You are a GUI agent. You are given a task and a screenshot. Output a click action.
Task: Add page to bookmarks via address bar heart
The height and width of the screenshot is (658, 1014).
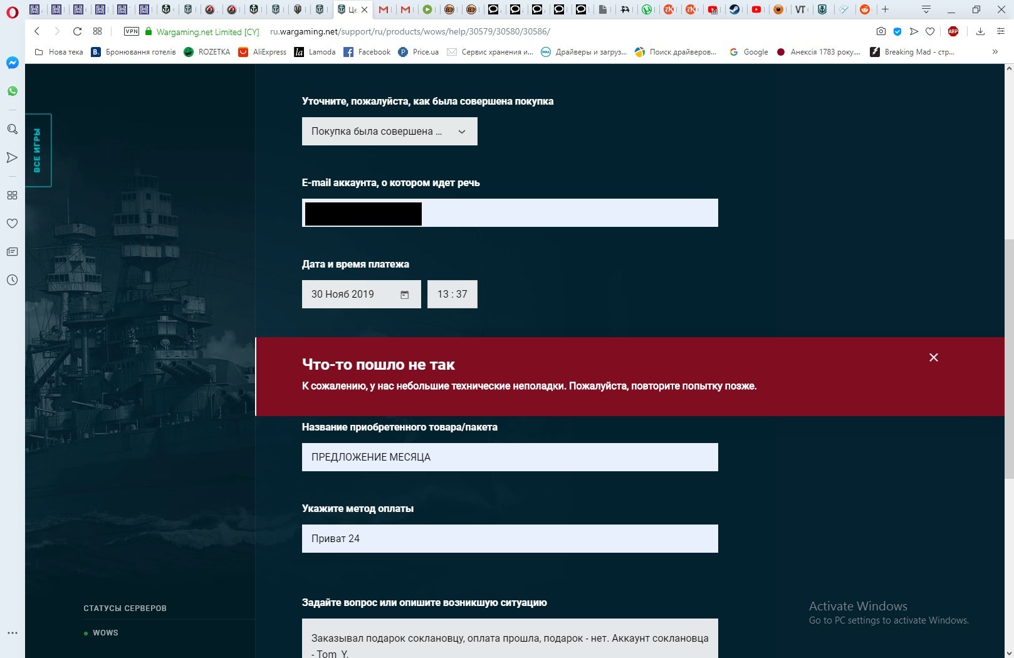pyautogui.click(x=930, y=31)
